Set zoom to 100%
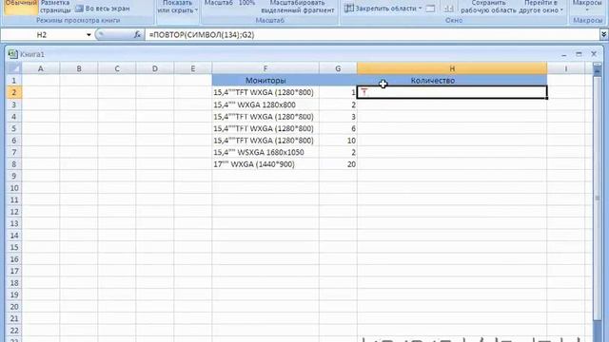The height and width of the screenshot is (342, 609). coord(246,4)
